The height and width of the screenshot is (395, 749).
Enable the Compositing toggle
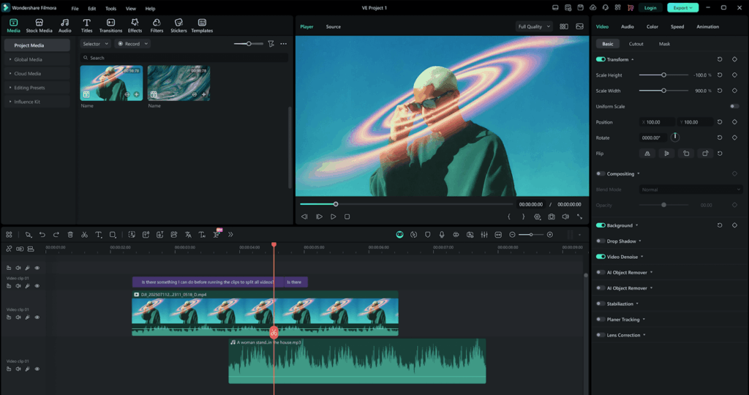601,174
